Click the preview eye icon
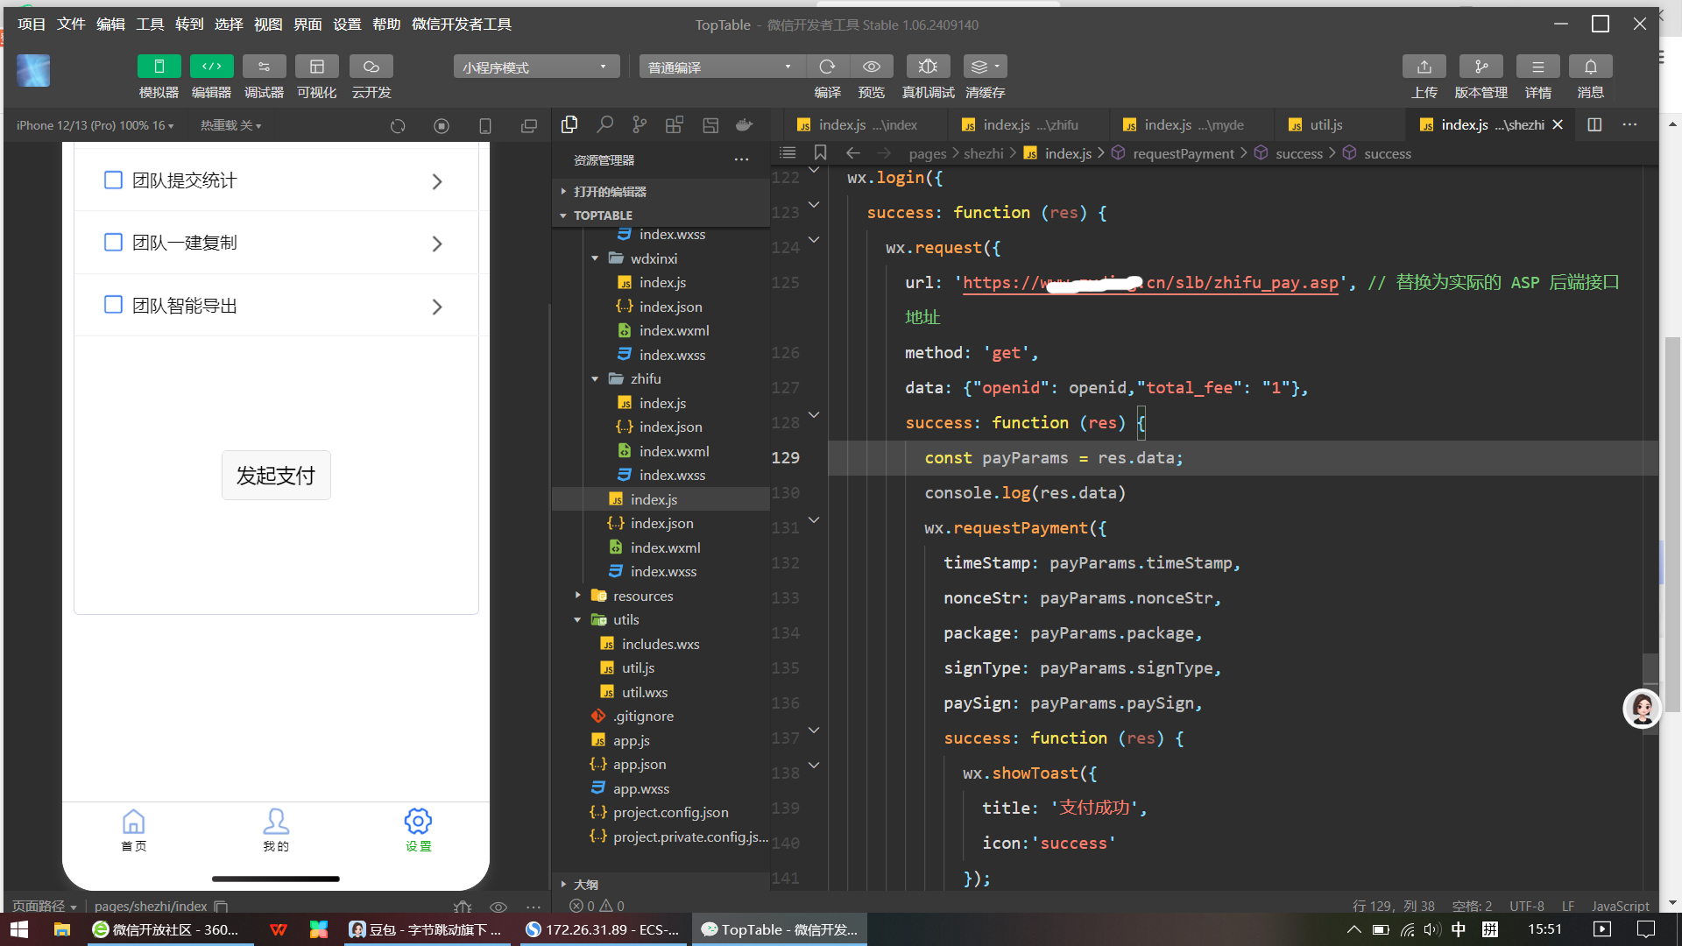 pyautogui.click(x=871, y=67)
